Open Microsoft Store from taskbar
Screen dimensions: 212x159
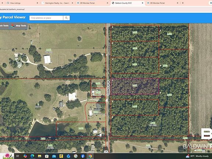pos(47,156)
